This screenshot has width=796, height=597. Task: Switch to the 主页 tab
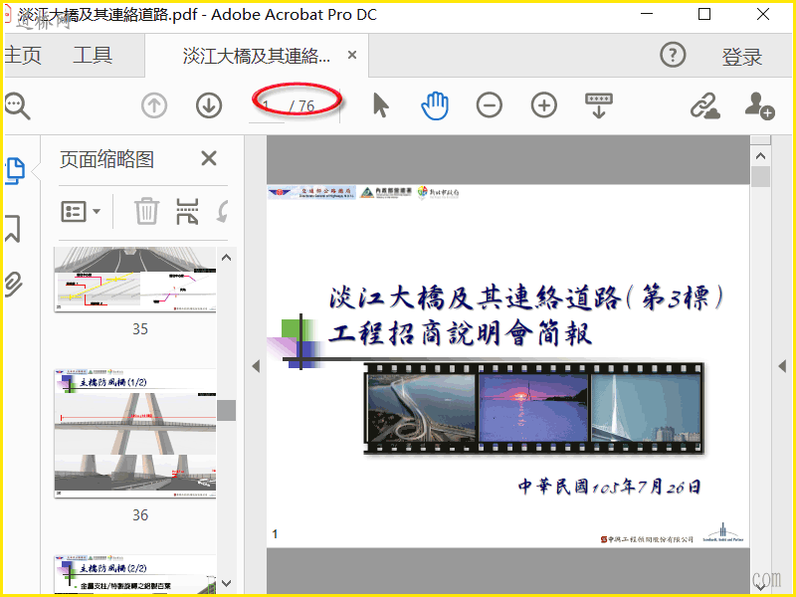(x=22, y=55)
